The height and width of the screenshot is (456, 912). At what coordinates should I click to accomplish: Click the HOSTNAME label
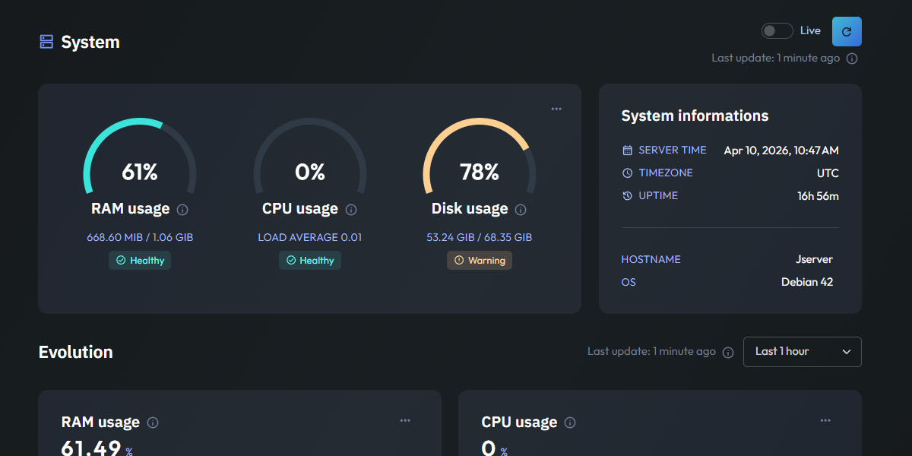tap(651, 259)
